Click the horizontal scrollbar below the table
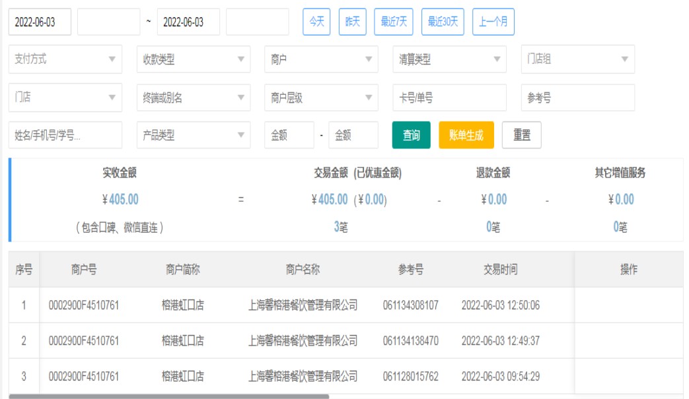The image size is (689, 399). click(168, 396)
